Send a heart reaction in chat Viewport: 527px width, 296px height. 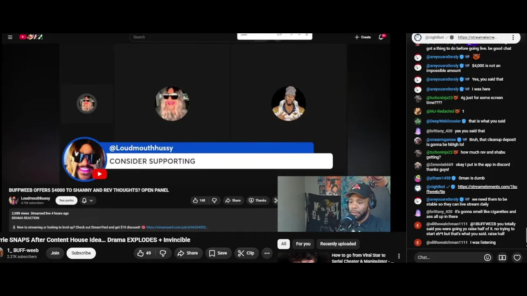point(517,257)
